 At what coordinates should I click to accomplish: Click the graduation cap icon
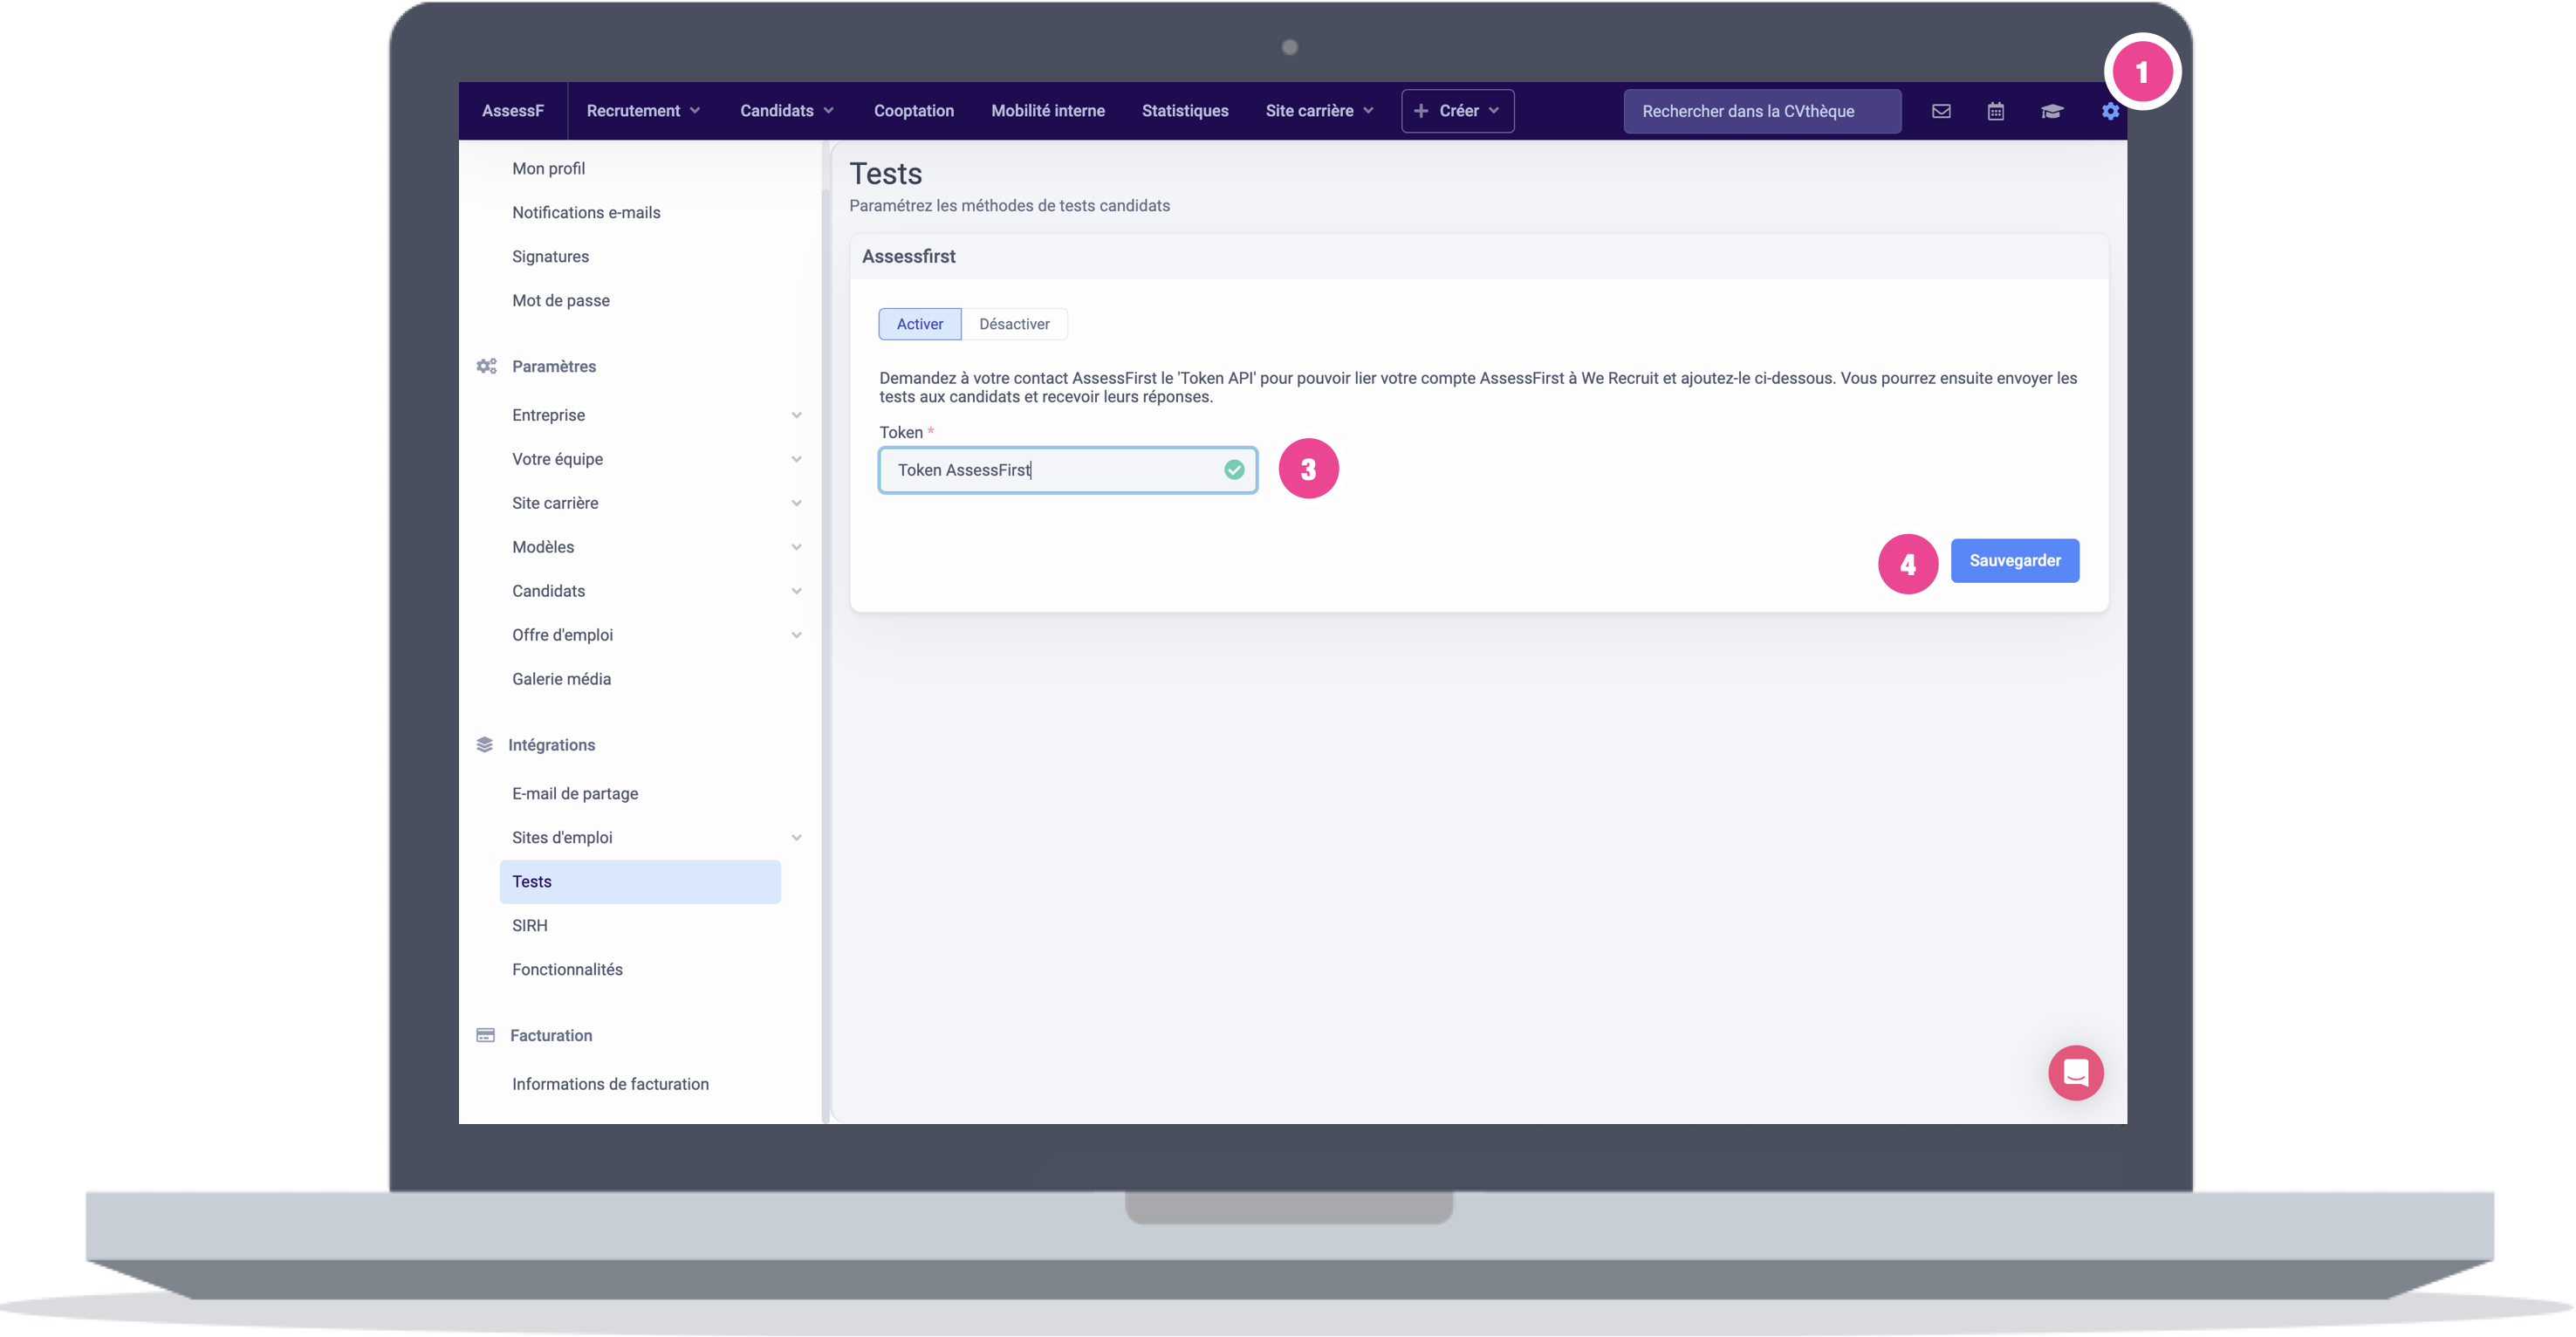coord(2052,112)
